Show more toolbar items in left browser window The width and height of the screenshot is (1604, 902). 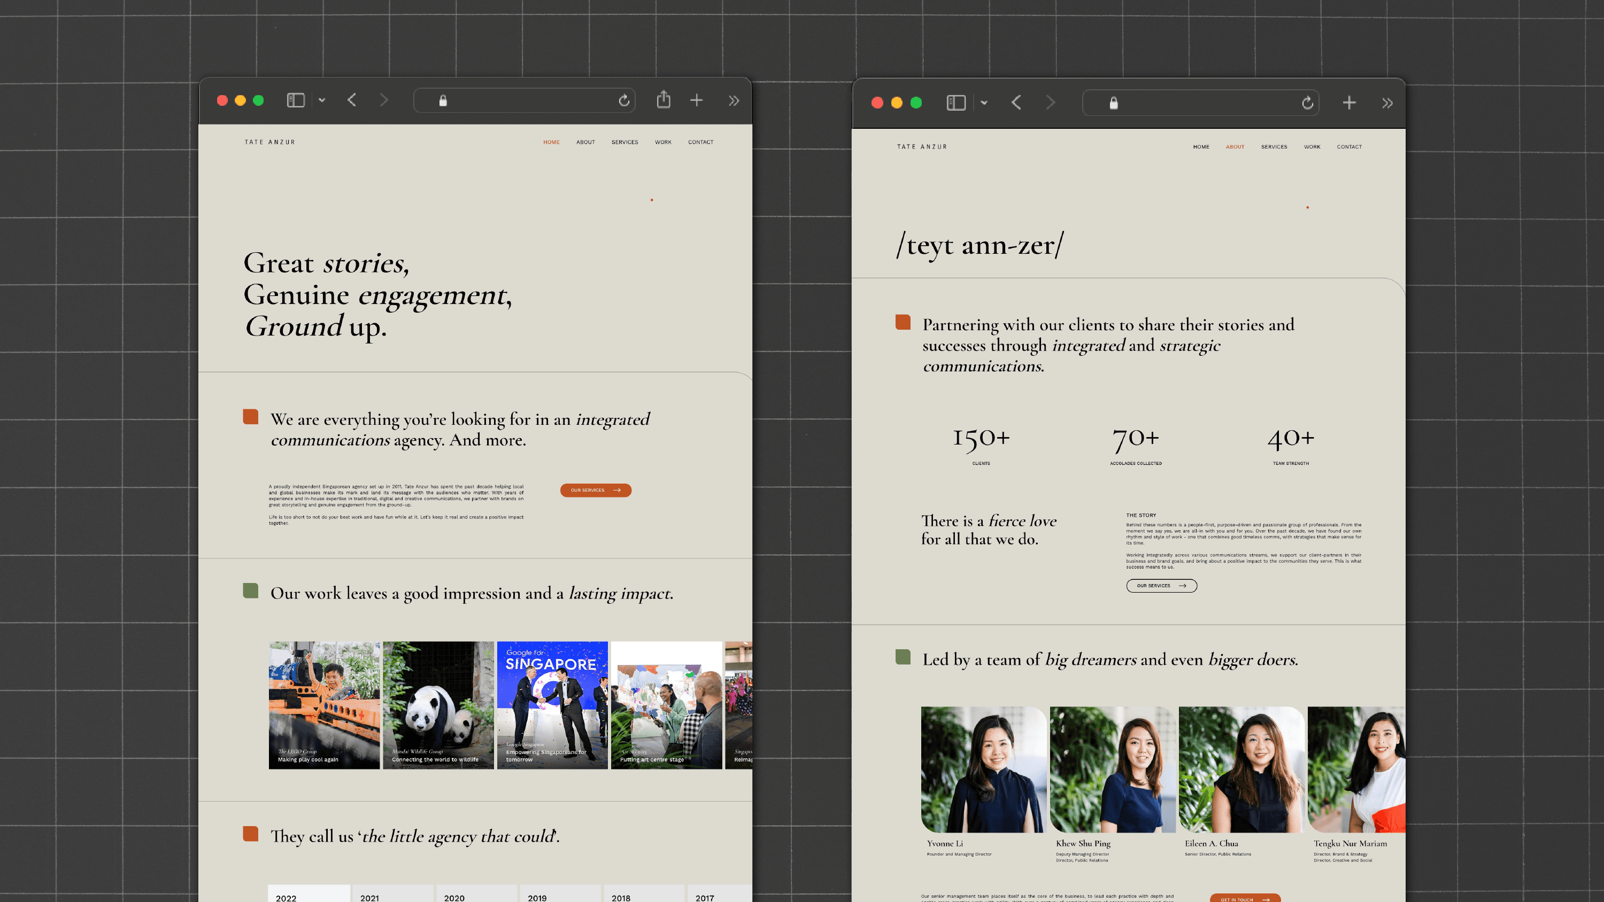click(x=734, y=101)
